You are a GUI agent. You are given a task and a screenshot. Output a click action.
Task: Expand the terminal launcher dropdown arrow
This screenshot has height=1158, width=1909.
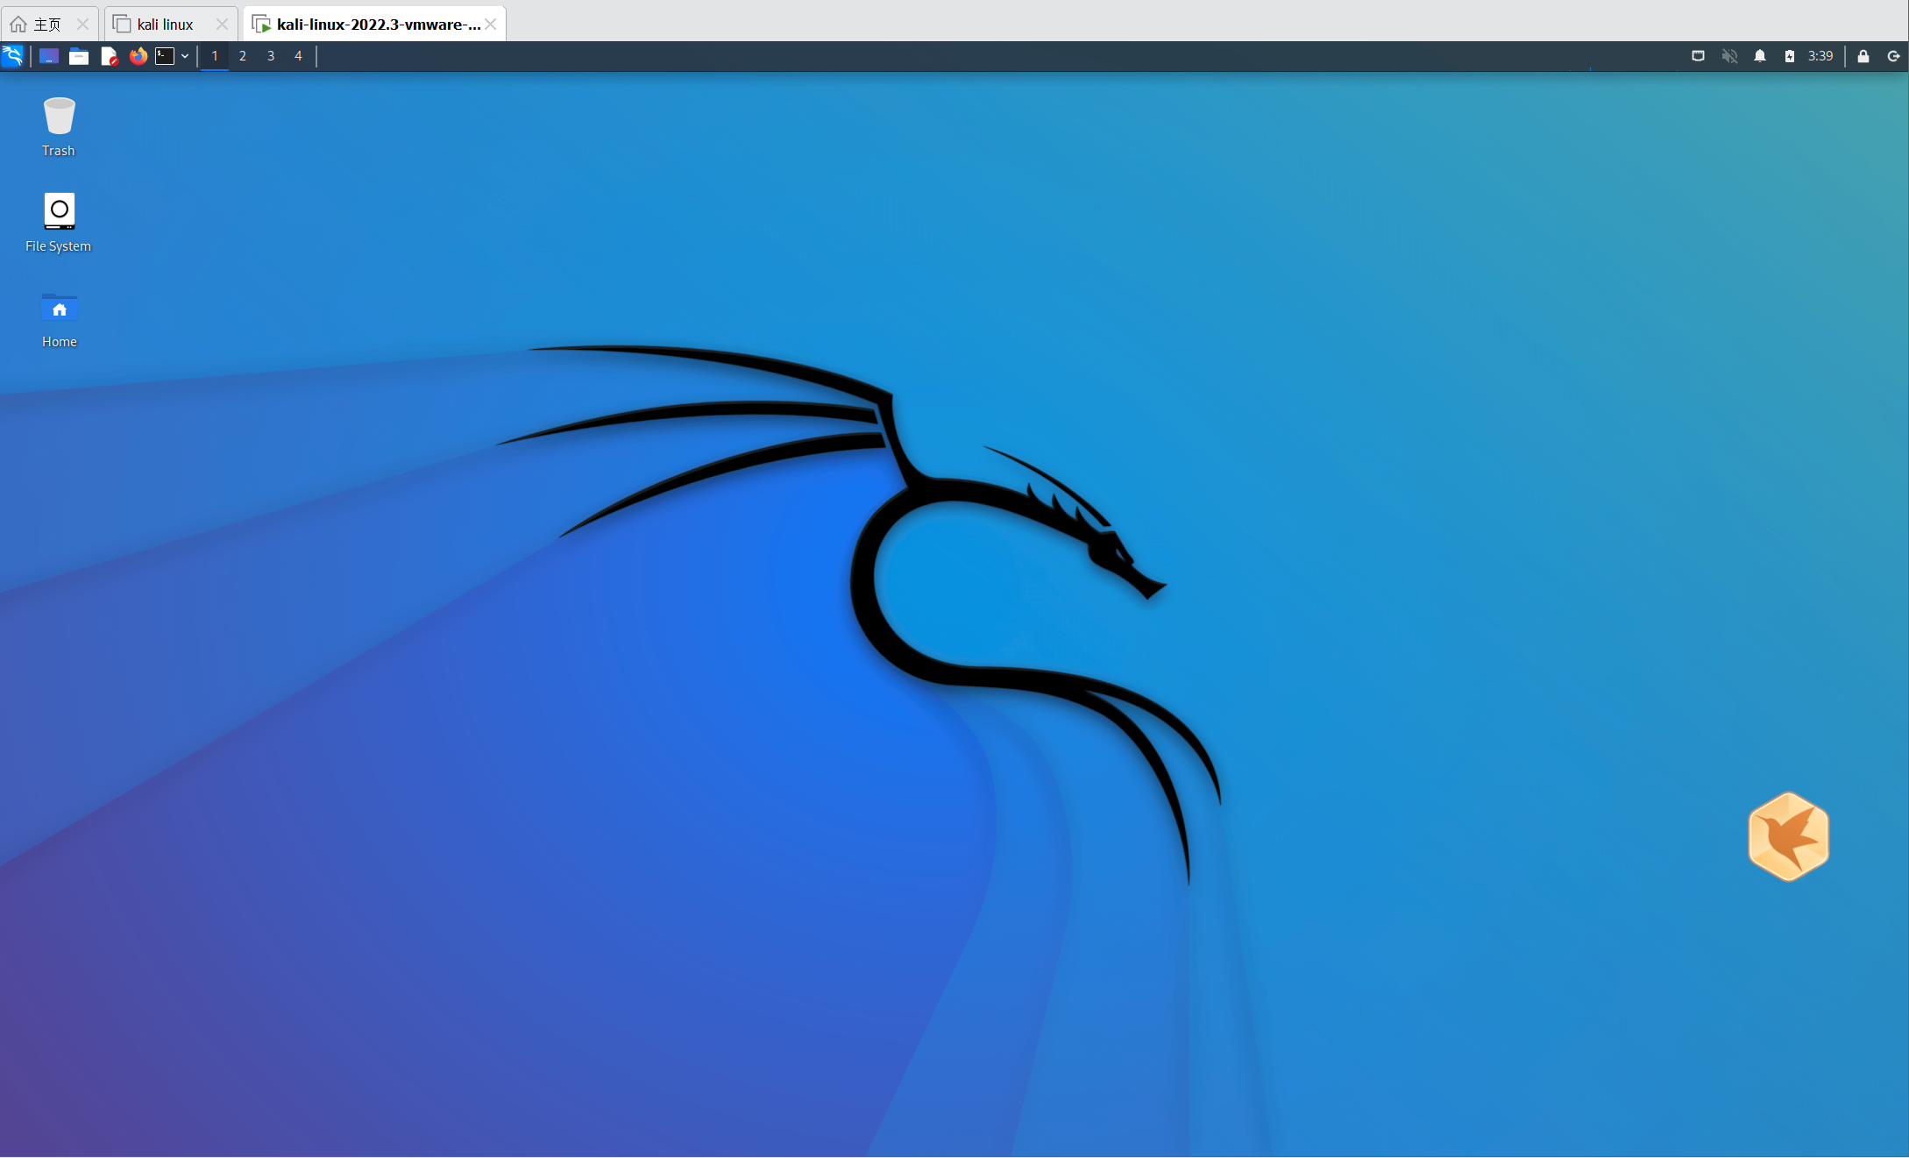(x=185, y=56)
